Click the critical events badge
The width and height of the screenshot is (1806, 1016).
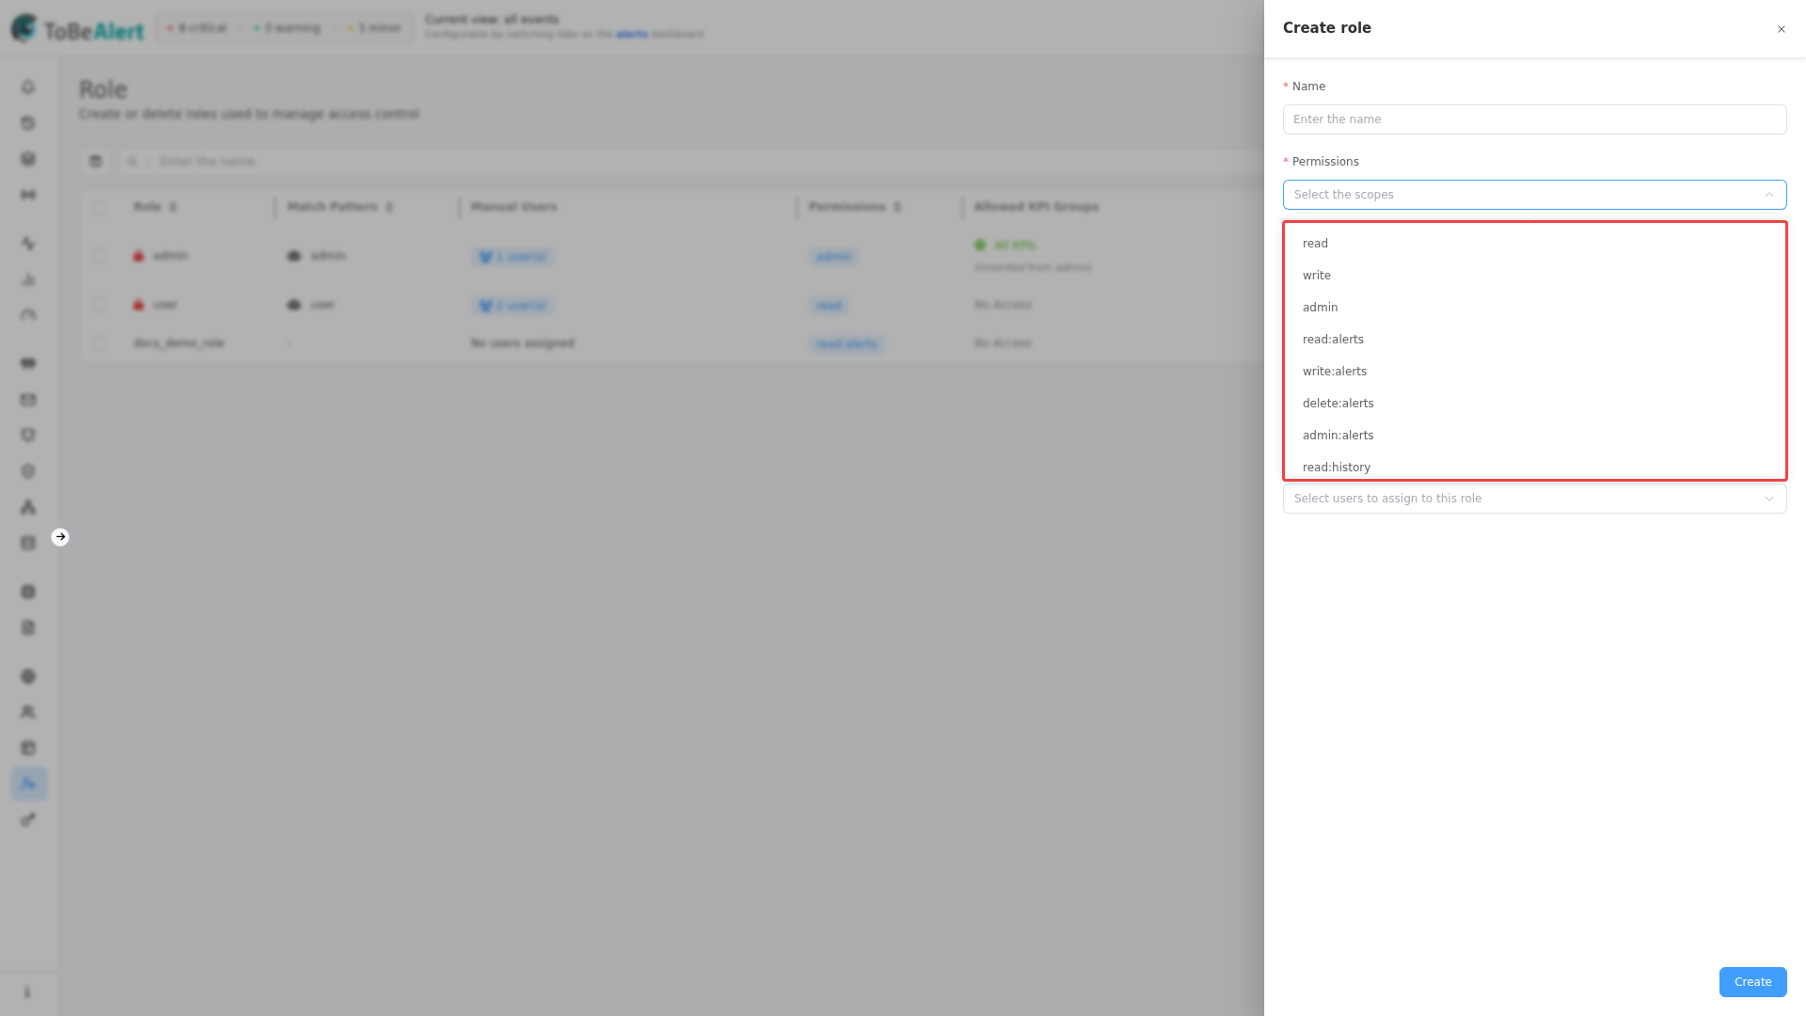[196, 28]
